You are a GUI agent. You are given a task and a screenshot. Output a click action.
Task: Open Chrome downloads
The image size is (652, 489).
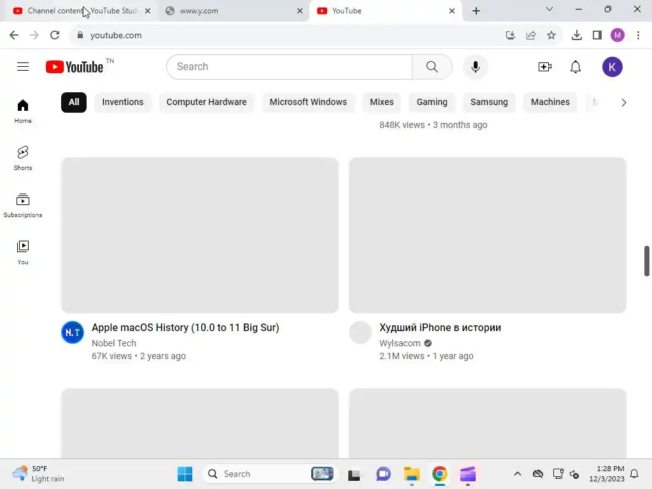tap(577, 36)
